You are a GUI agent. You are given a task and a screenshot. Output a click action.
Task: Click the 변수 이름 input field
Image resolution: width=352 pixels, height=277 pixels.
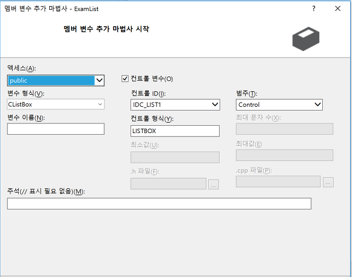(x=56, y=129)
